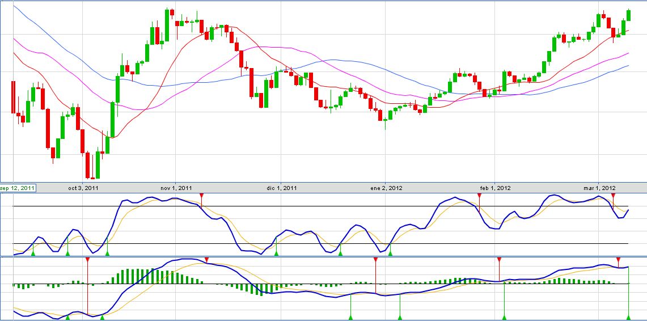Select the "mar 1, 2012" date label
This screenshot has width=647, height=321.
click(x=600, y=188)
